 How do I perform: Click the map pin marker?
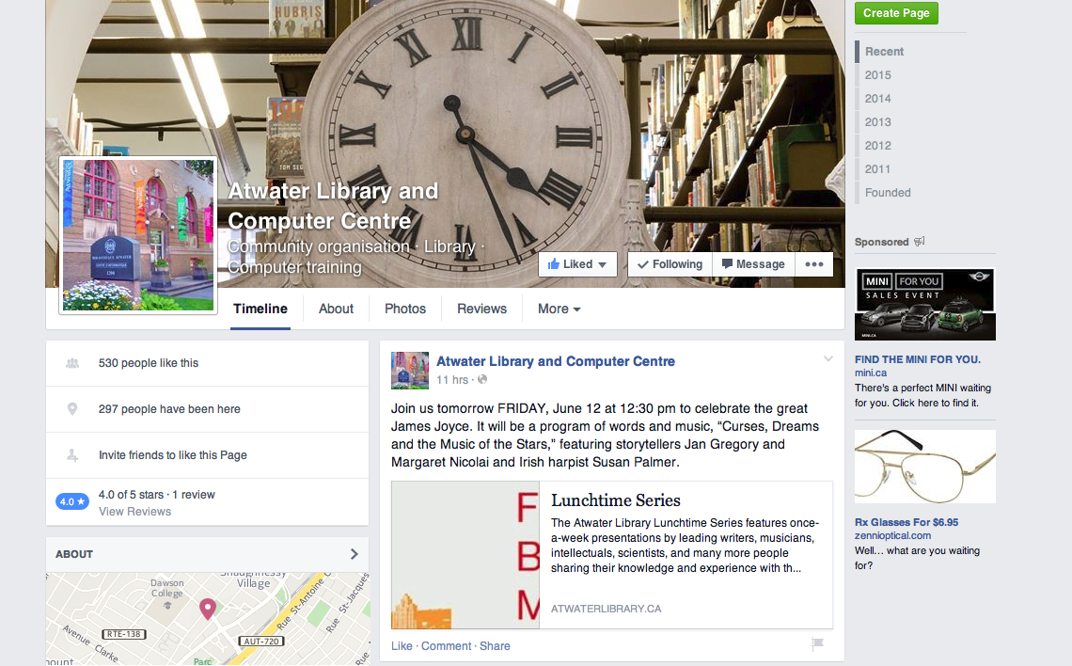(208, 609)
